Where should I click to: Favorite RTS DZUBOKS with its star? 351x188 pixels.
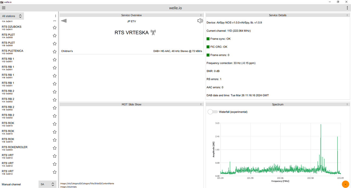click(x=55, y=28)
